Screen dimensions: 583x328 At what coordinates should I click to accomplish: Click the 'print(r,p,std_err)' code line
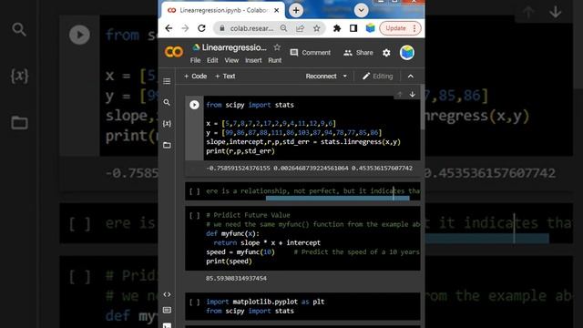tap(240, 151)
